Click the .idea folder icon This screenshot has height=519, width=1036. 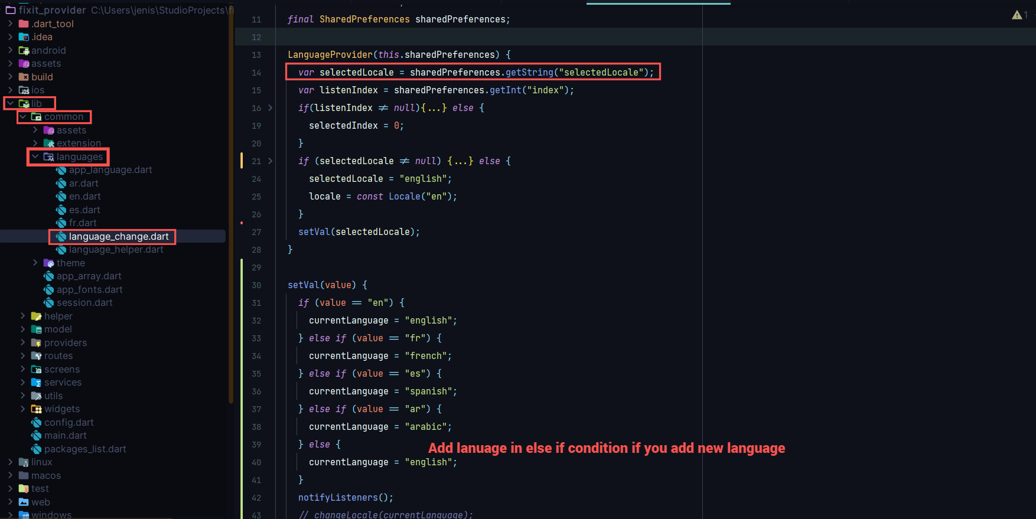(x=24, y=37)
